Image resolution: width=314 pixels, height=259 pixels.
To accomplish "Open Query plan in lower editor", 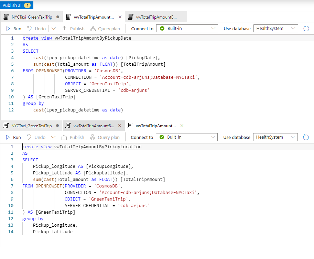I will pyautogui.click(x=105, y=138).
